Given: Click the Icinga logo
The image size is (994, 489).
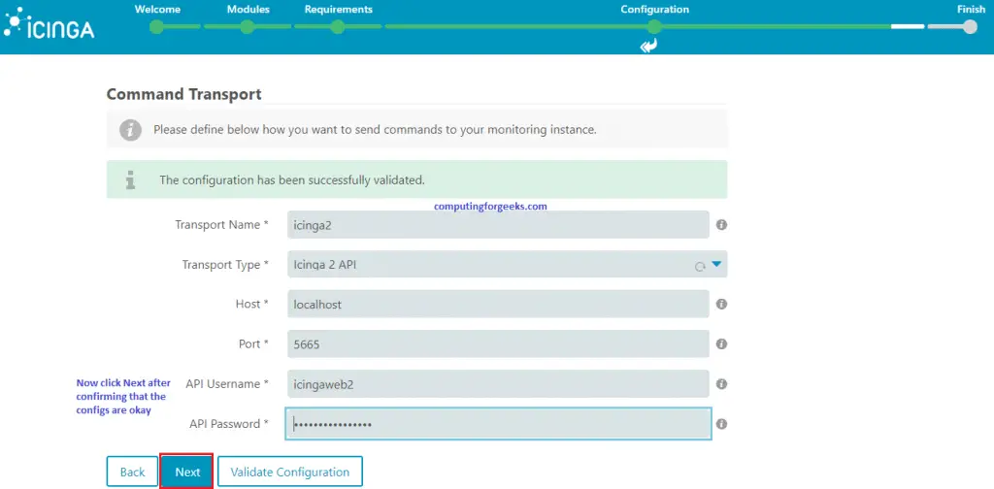Looking at the screenshot, I should point(49,25).
